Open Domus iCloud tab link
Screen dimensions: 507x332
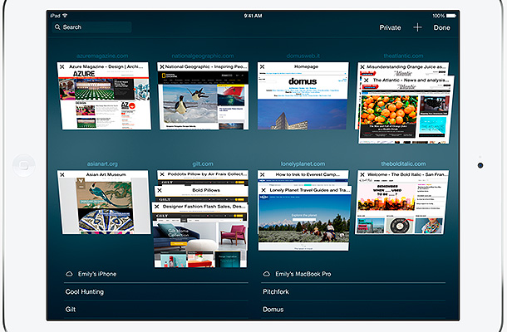click(273, 310)
